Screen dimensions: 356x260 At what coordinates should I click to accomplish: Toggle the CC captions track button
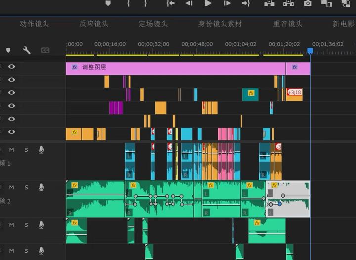tap(45, 50)
